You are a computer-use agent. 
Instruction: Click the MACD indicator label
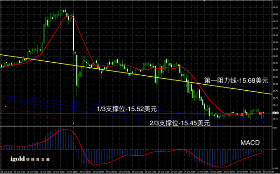[250, 143]
